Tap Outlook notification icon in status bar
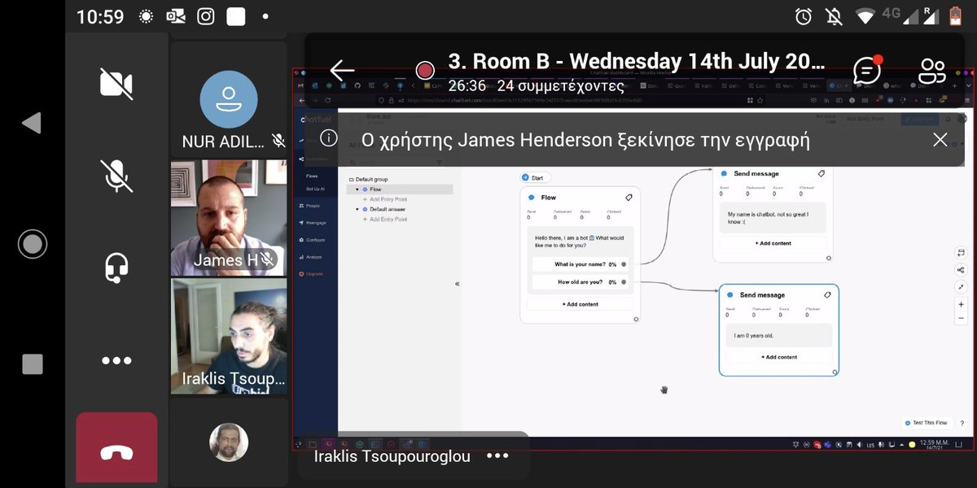The height and width of the screenshot is (488, 977). click(x=176, y=16)
